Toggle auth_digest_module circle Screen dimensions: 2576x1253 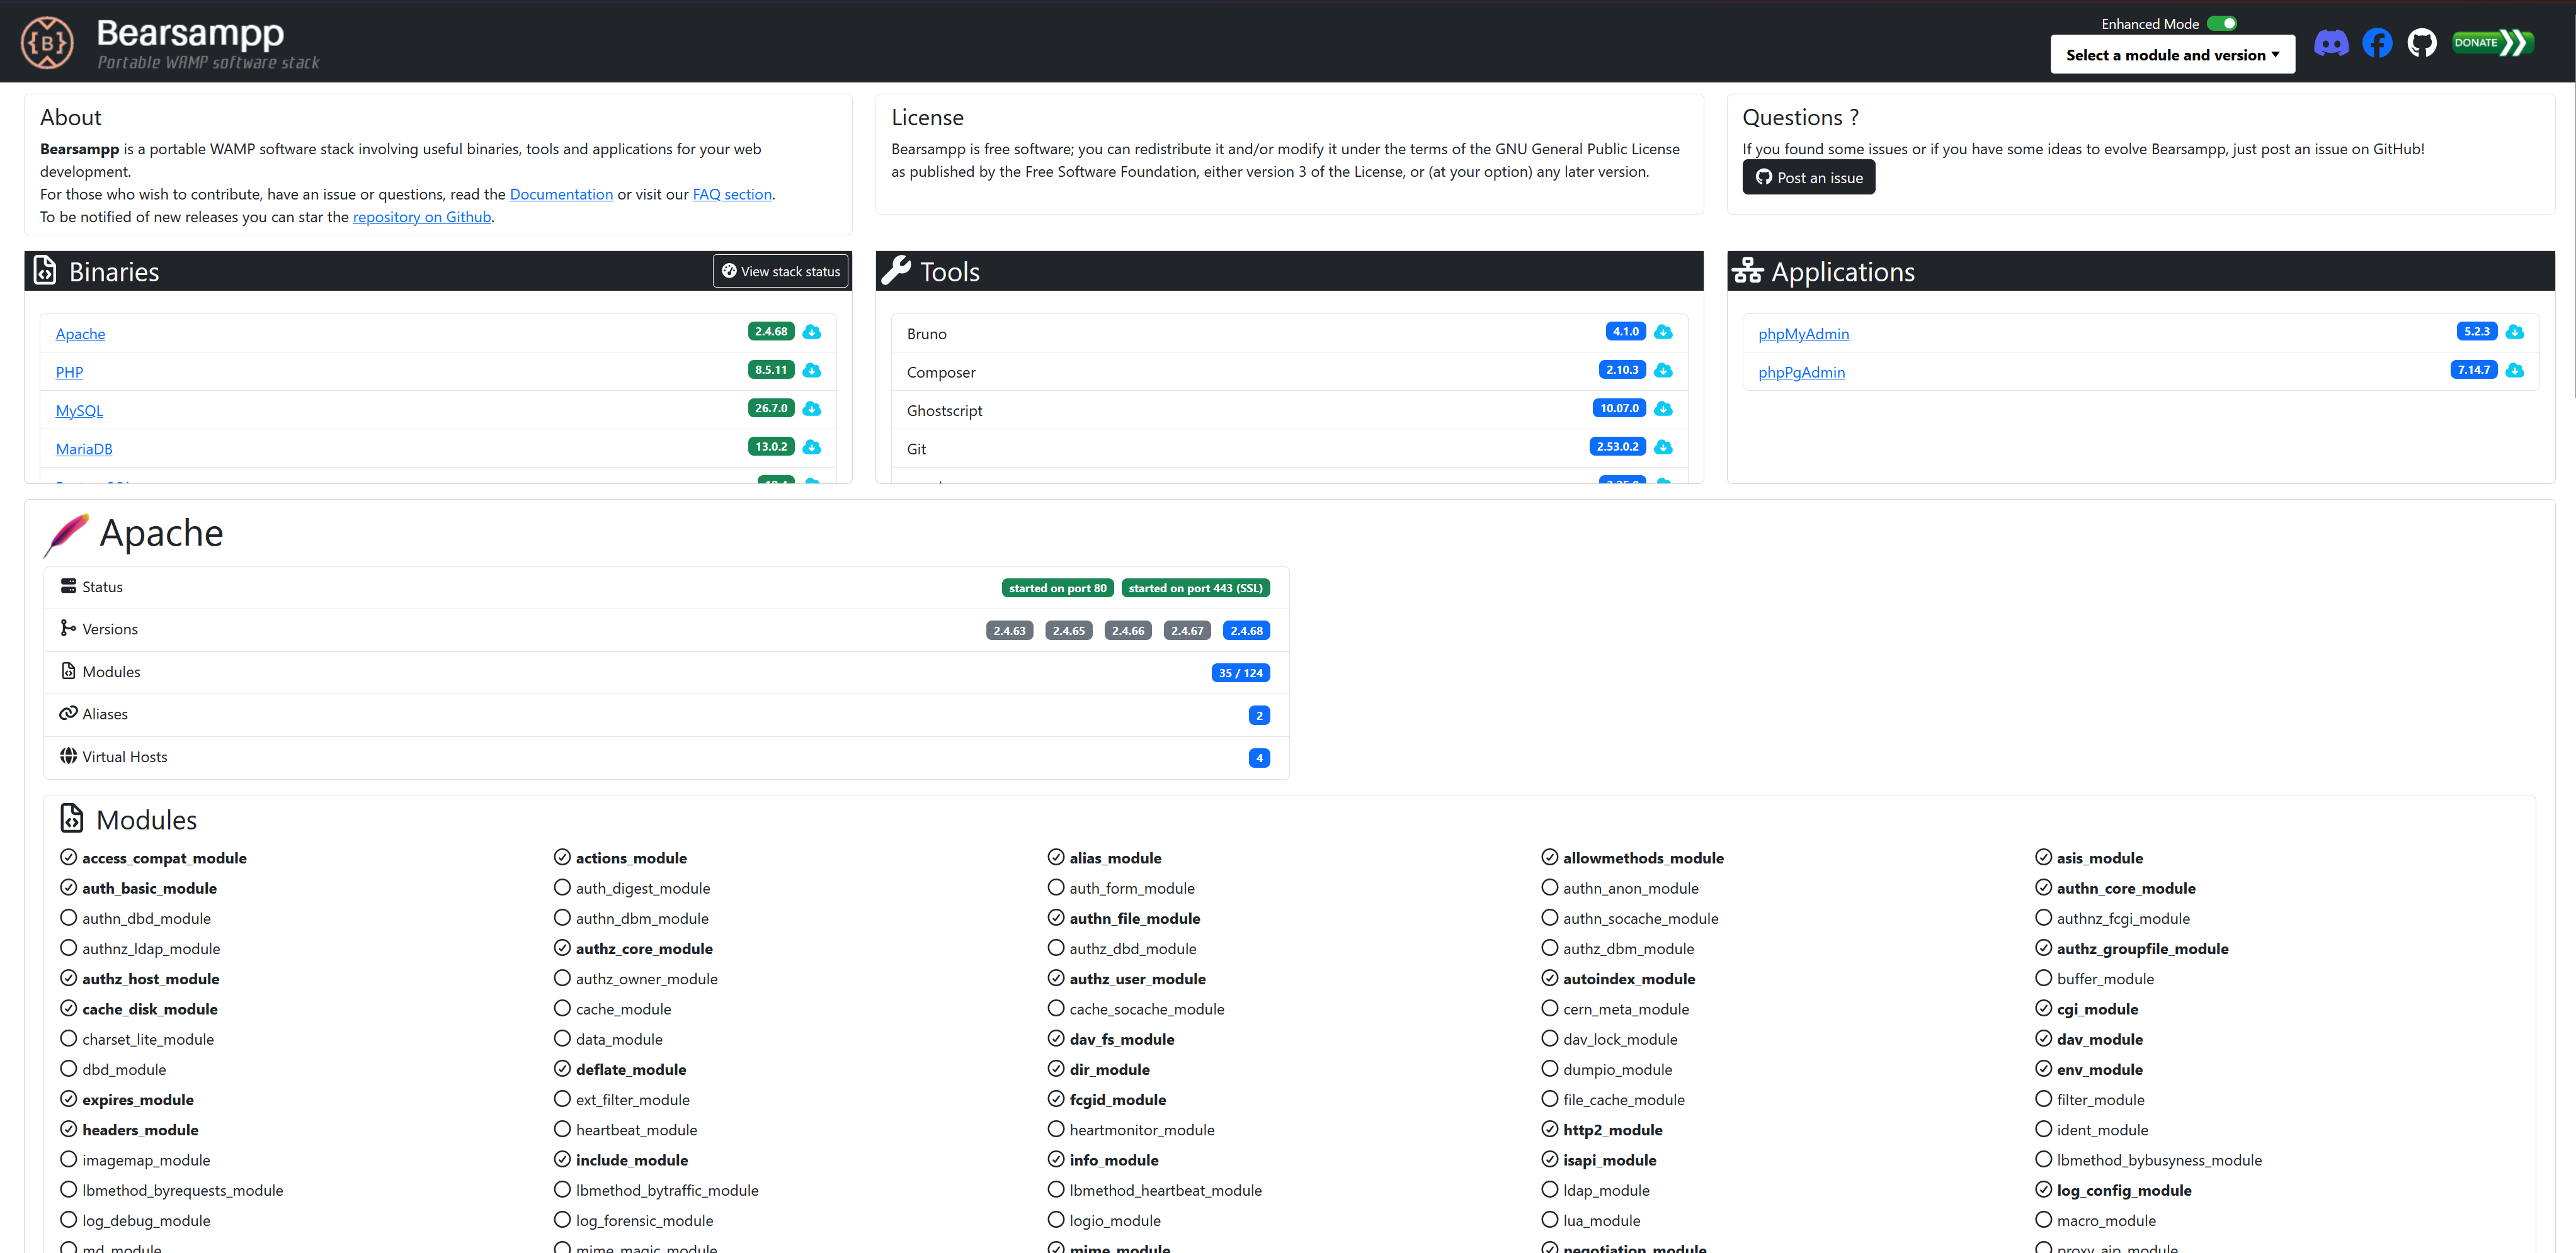[562, 887]
